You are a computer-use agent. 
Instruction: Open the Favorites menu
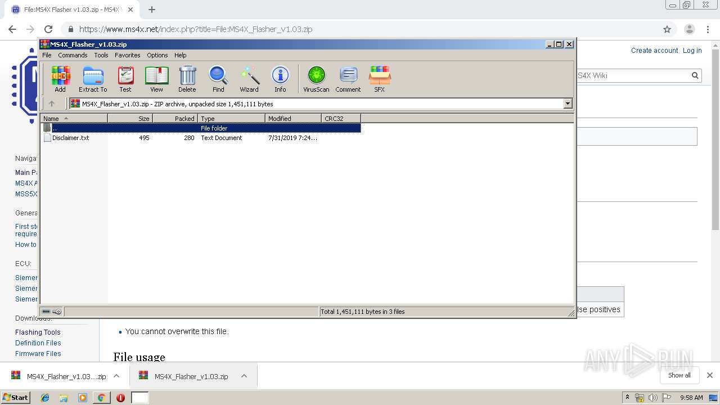pyautogui.click(x=128, y=55)
